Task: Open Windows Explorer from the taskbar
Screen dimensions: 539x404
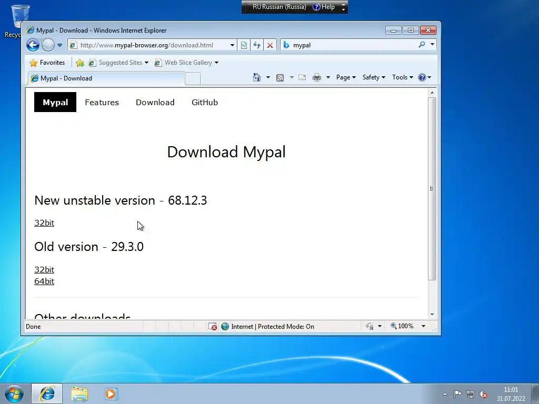Action: coord(80,394)
